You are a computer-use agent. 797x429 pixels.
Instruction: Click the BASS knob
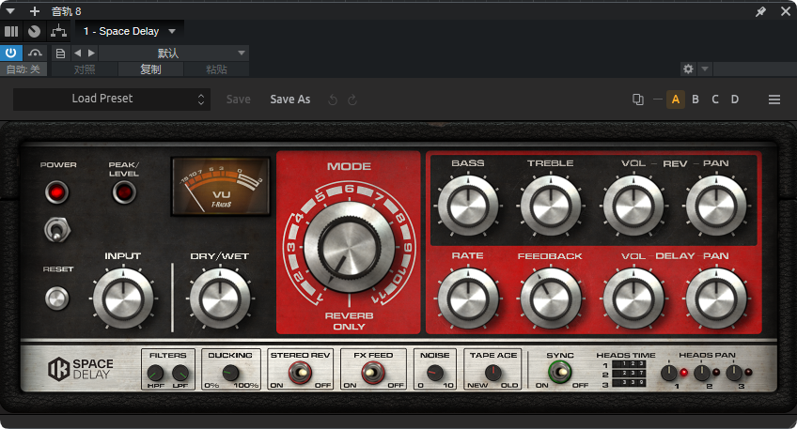(468, 206)
